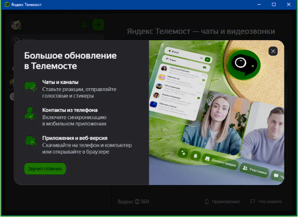Click the 'Большое обновление в Телемосте' heading

70,61
